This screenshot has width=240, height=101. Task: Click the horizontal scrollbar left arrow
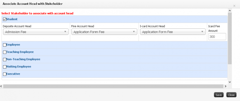[x=1, y=86]
